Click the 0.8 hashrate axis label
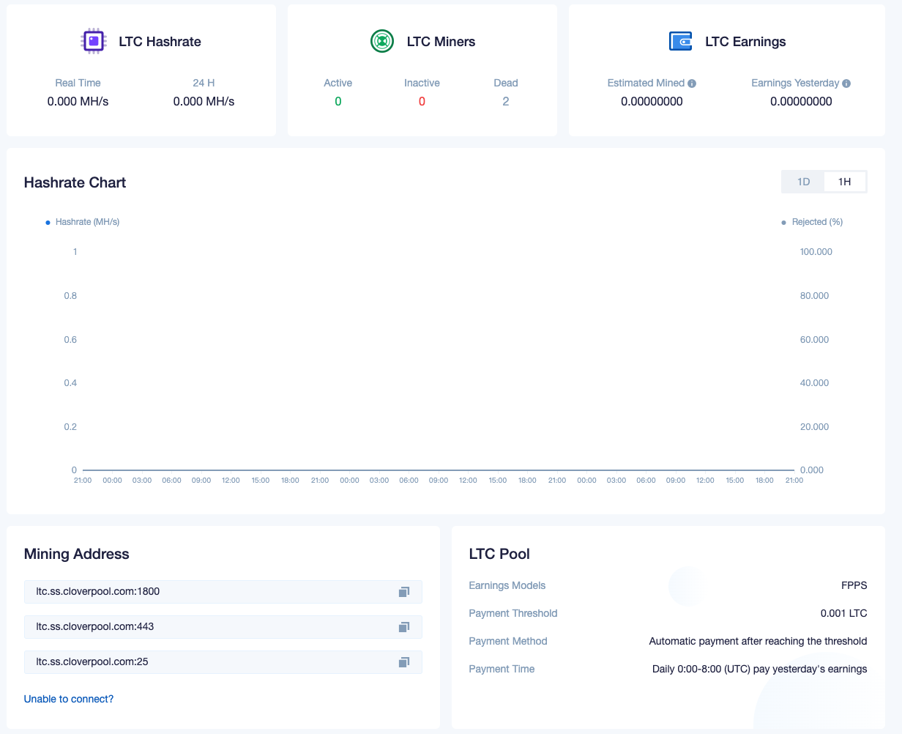Screen dimensions: 902x734 click(70, 296)
